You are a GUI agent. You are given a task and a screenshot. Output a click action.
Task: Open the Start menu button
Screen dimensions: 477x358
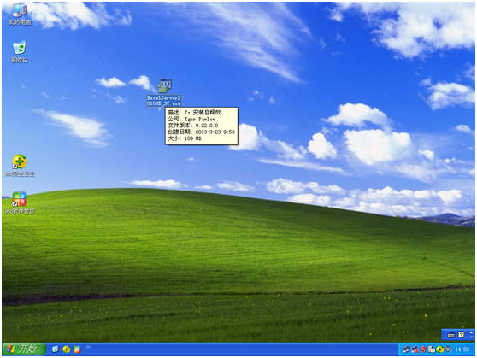24,349
